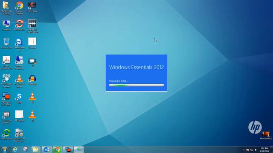Screen dimensions: 273x153
Task: Click the Show Desktop strip at taskbar edge
Action: [272, 150]
